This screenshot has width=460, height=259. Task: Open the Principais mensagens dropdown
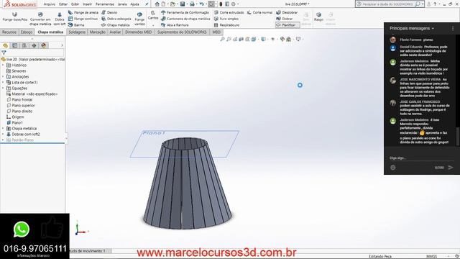412,28
